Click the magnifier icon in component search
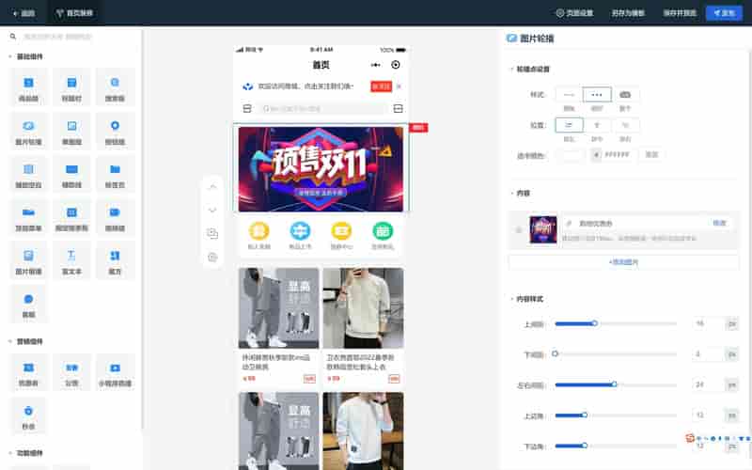The width and height of the screenshot is (752, 470). coord(13,37)
